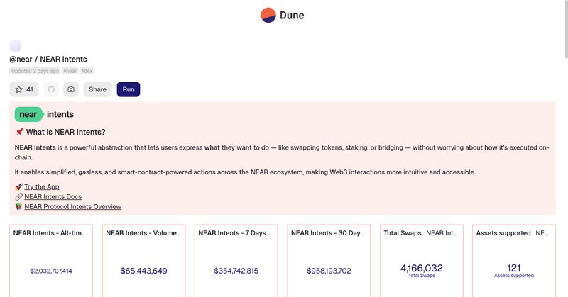The height and width of the screenshot is (297, 568).
Task: Run the dashboard with Run button
Action: (x=129, y=89)
